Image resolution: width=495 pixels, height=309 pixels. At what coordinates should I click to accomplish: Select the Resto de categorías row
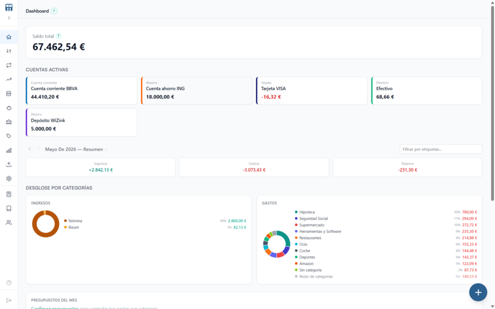pos(386,277)
